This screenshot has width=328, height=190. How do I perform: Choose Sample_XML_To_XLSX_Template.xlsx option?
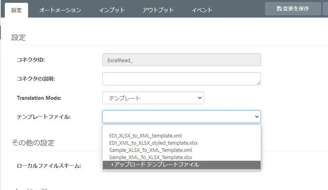click(151, 157)
